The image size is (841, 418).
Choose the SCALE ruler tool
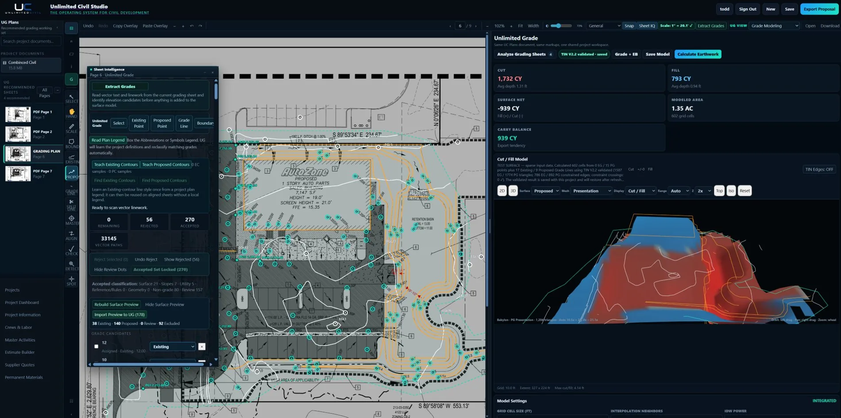click(71, 128)
